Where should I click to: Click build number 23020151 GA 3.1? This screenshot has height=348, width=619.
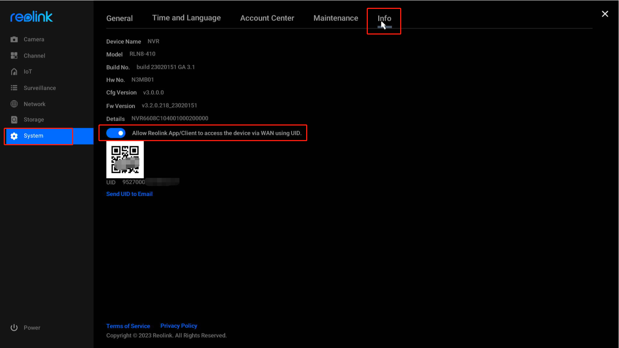(x=166, y=67)
